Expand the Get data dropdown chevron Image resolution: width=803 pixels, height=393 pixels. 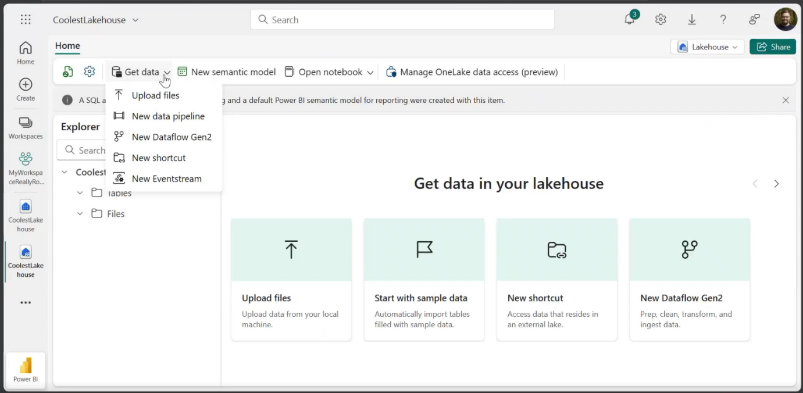click(167, 72)
